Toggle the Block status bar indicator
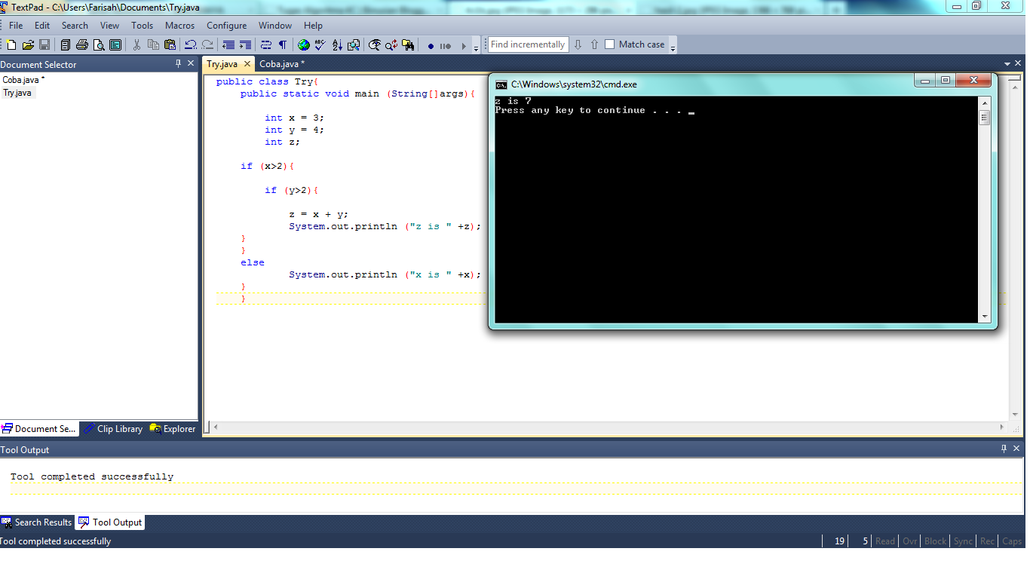1030x579 pixels. coord(935,541)
